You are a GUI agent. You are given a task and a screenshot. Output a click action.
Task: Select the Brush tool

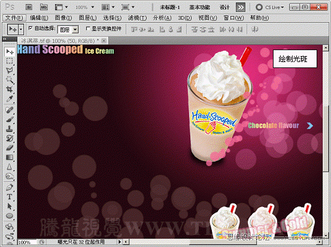[10, 119]
